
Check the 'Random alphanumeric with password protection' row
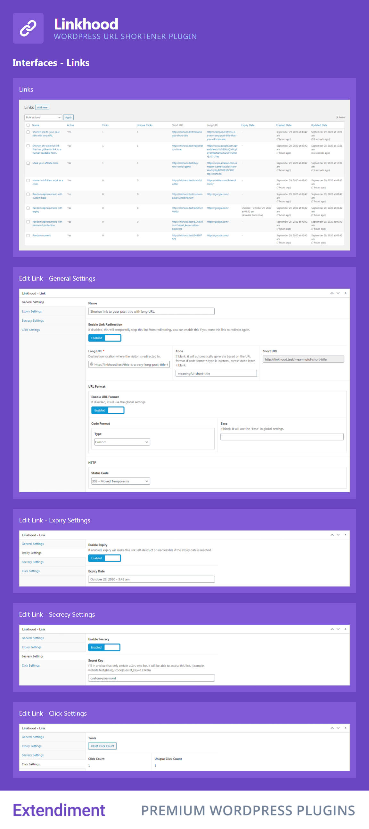click(x=28, y=222)
